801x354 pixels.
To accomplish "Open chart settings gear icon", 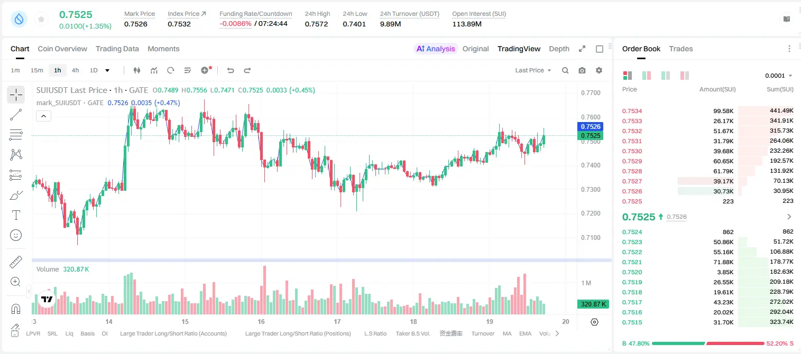I will (599, 70).
